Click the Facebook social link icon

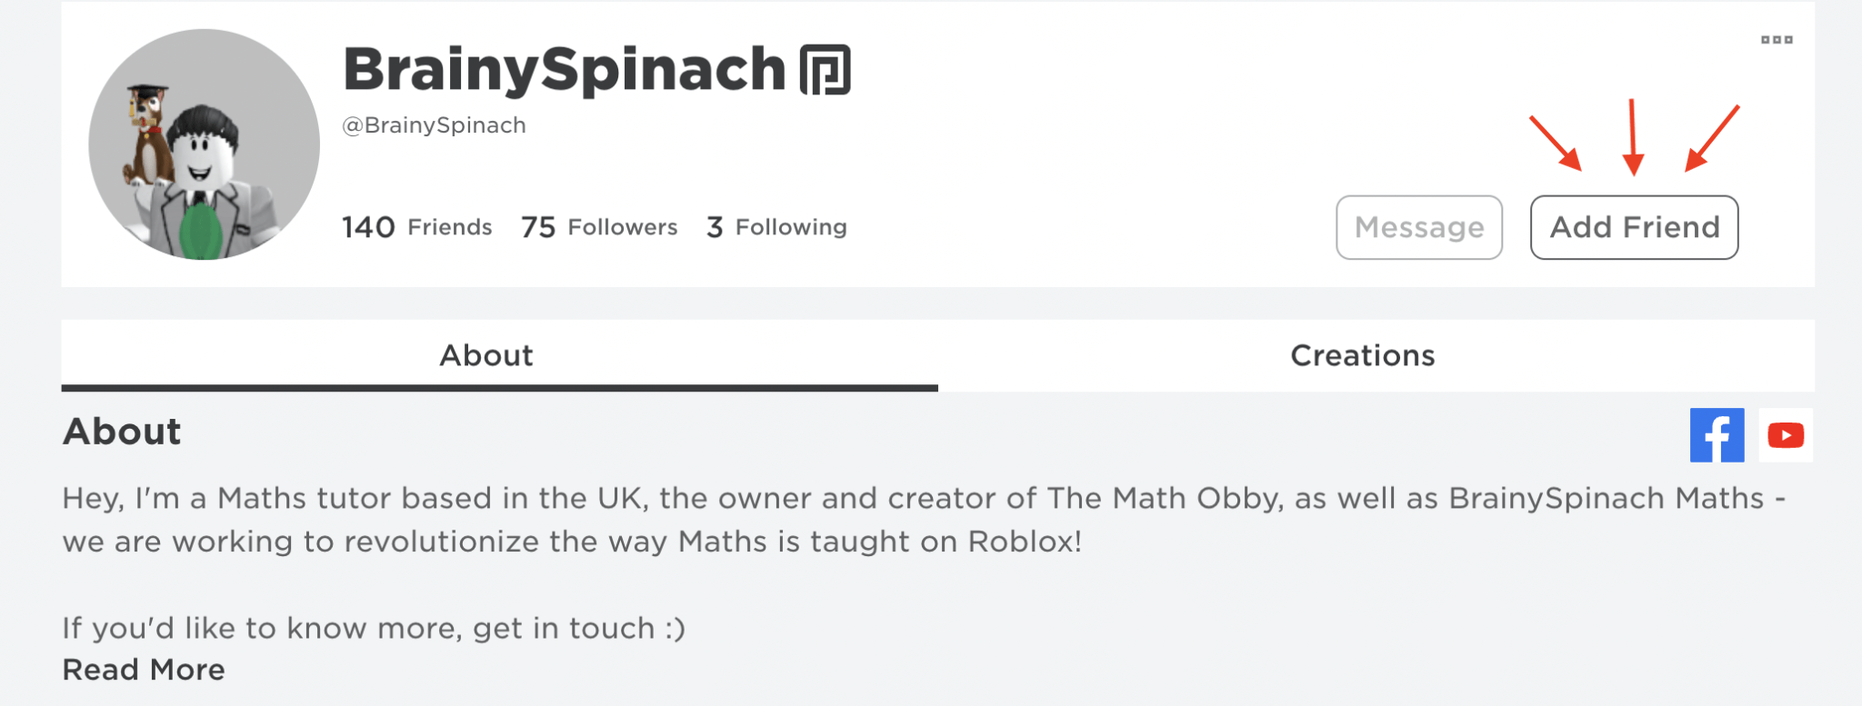point(1717,435)
